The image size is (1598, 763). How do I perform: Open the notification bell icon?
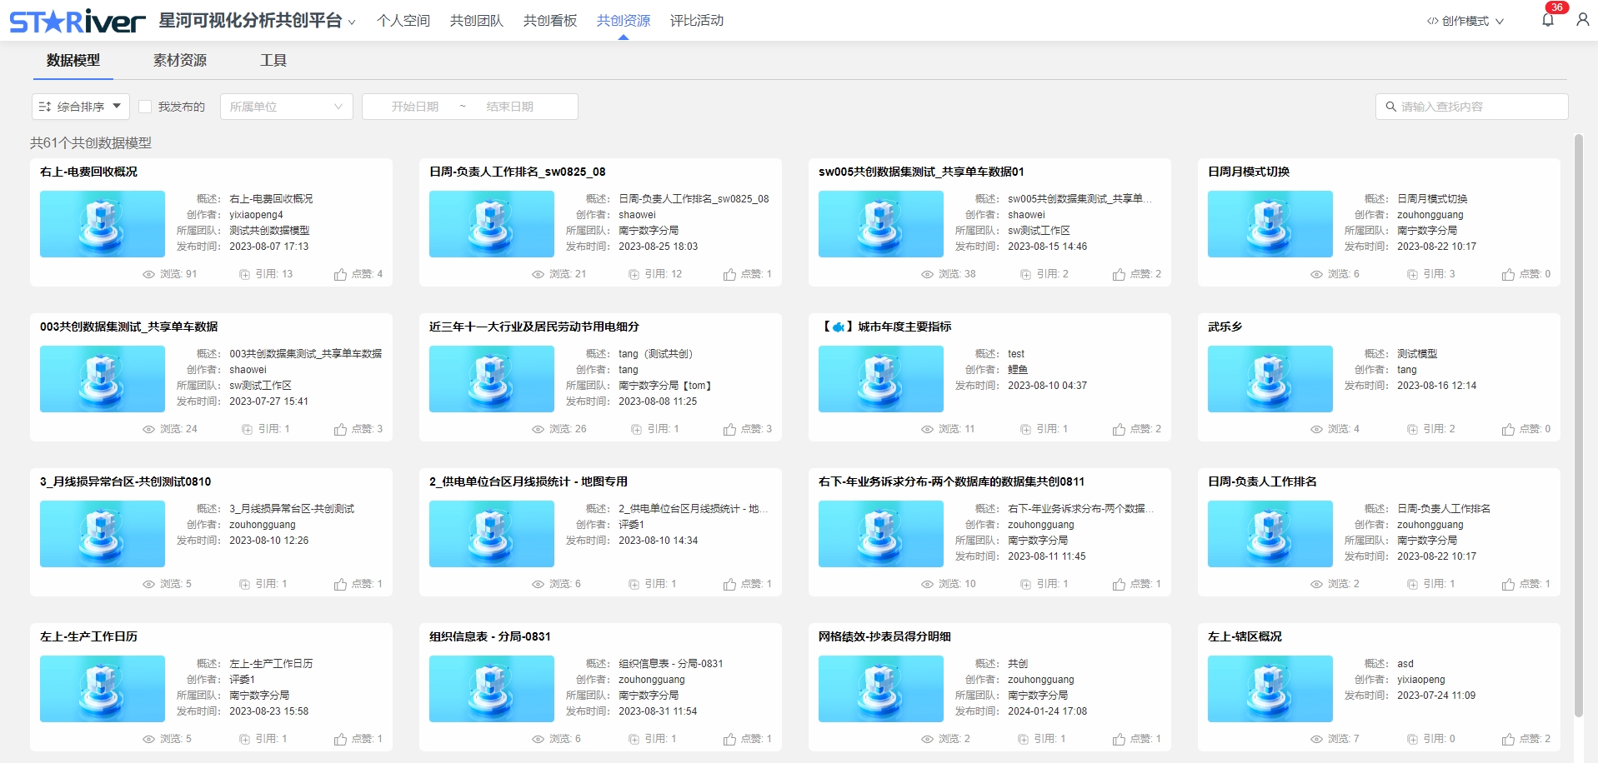(x=1547, y=20)
